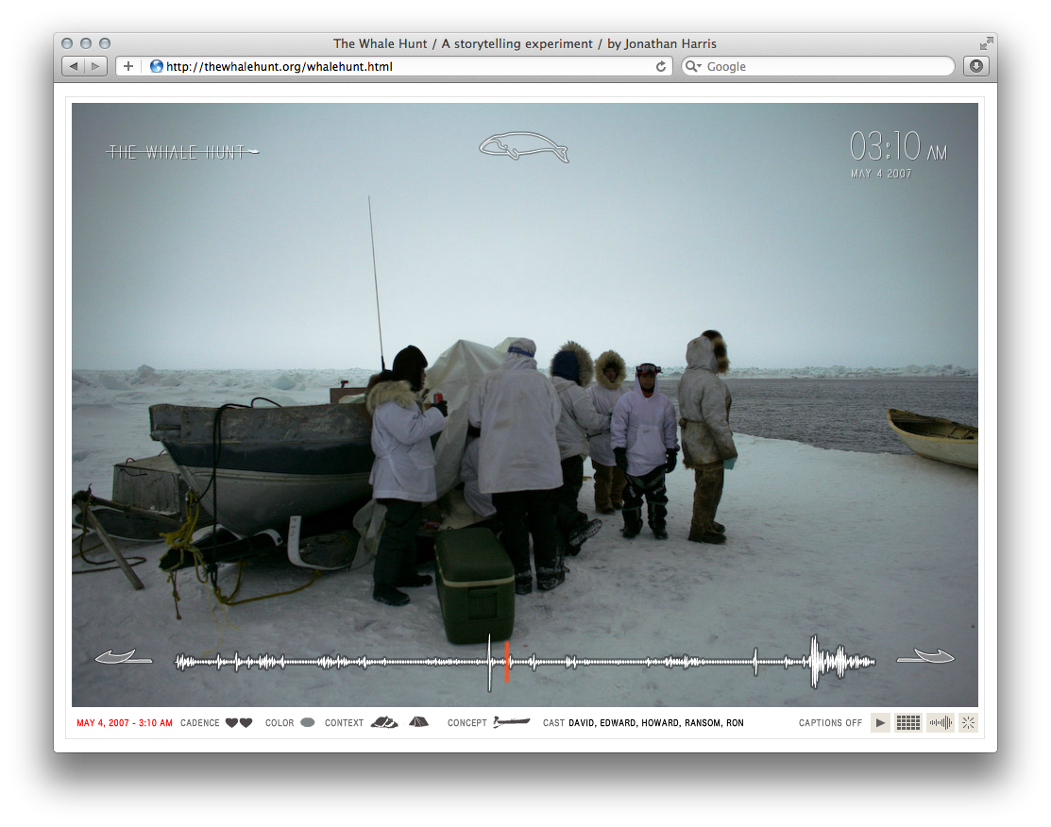Toggle CAPTIONS OFF to on
This screenshot has height=827, width=1051.
pyautogui.click(x=830, y=722)
